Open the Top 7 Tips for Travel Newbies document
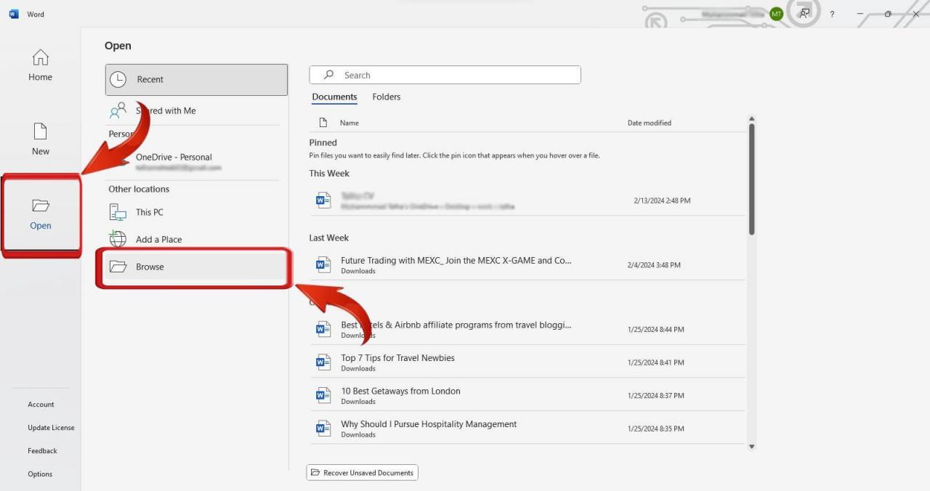Screen dimensions: 930x491 397,357
